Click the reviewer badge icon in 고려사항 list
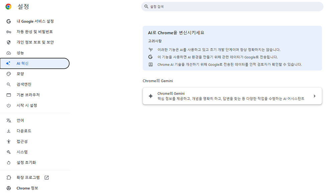This screenshot has width=334, height=195. click(x=151, y=64)
